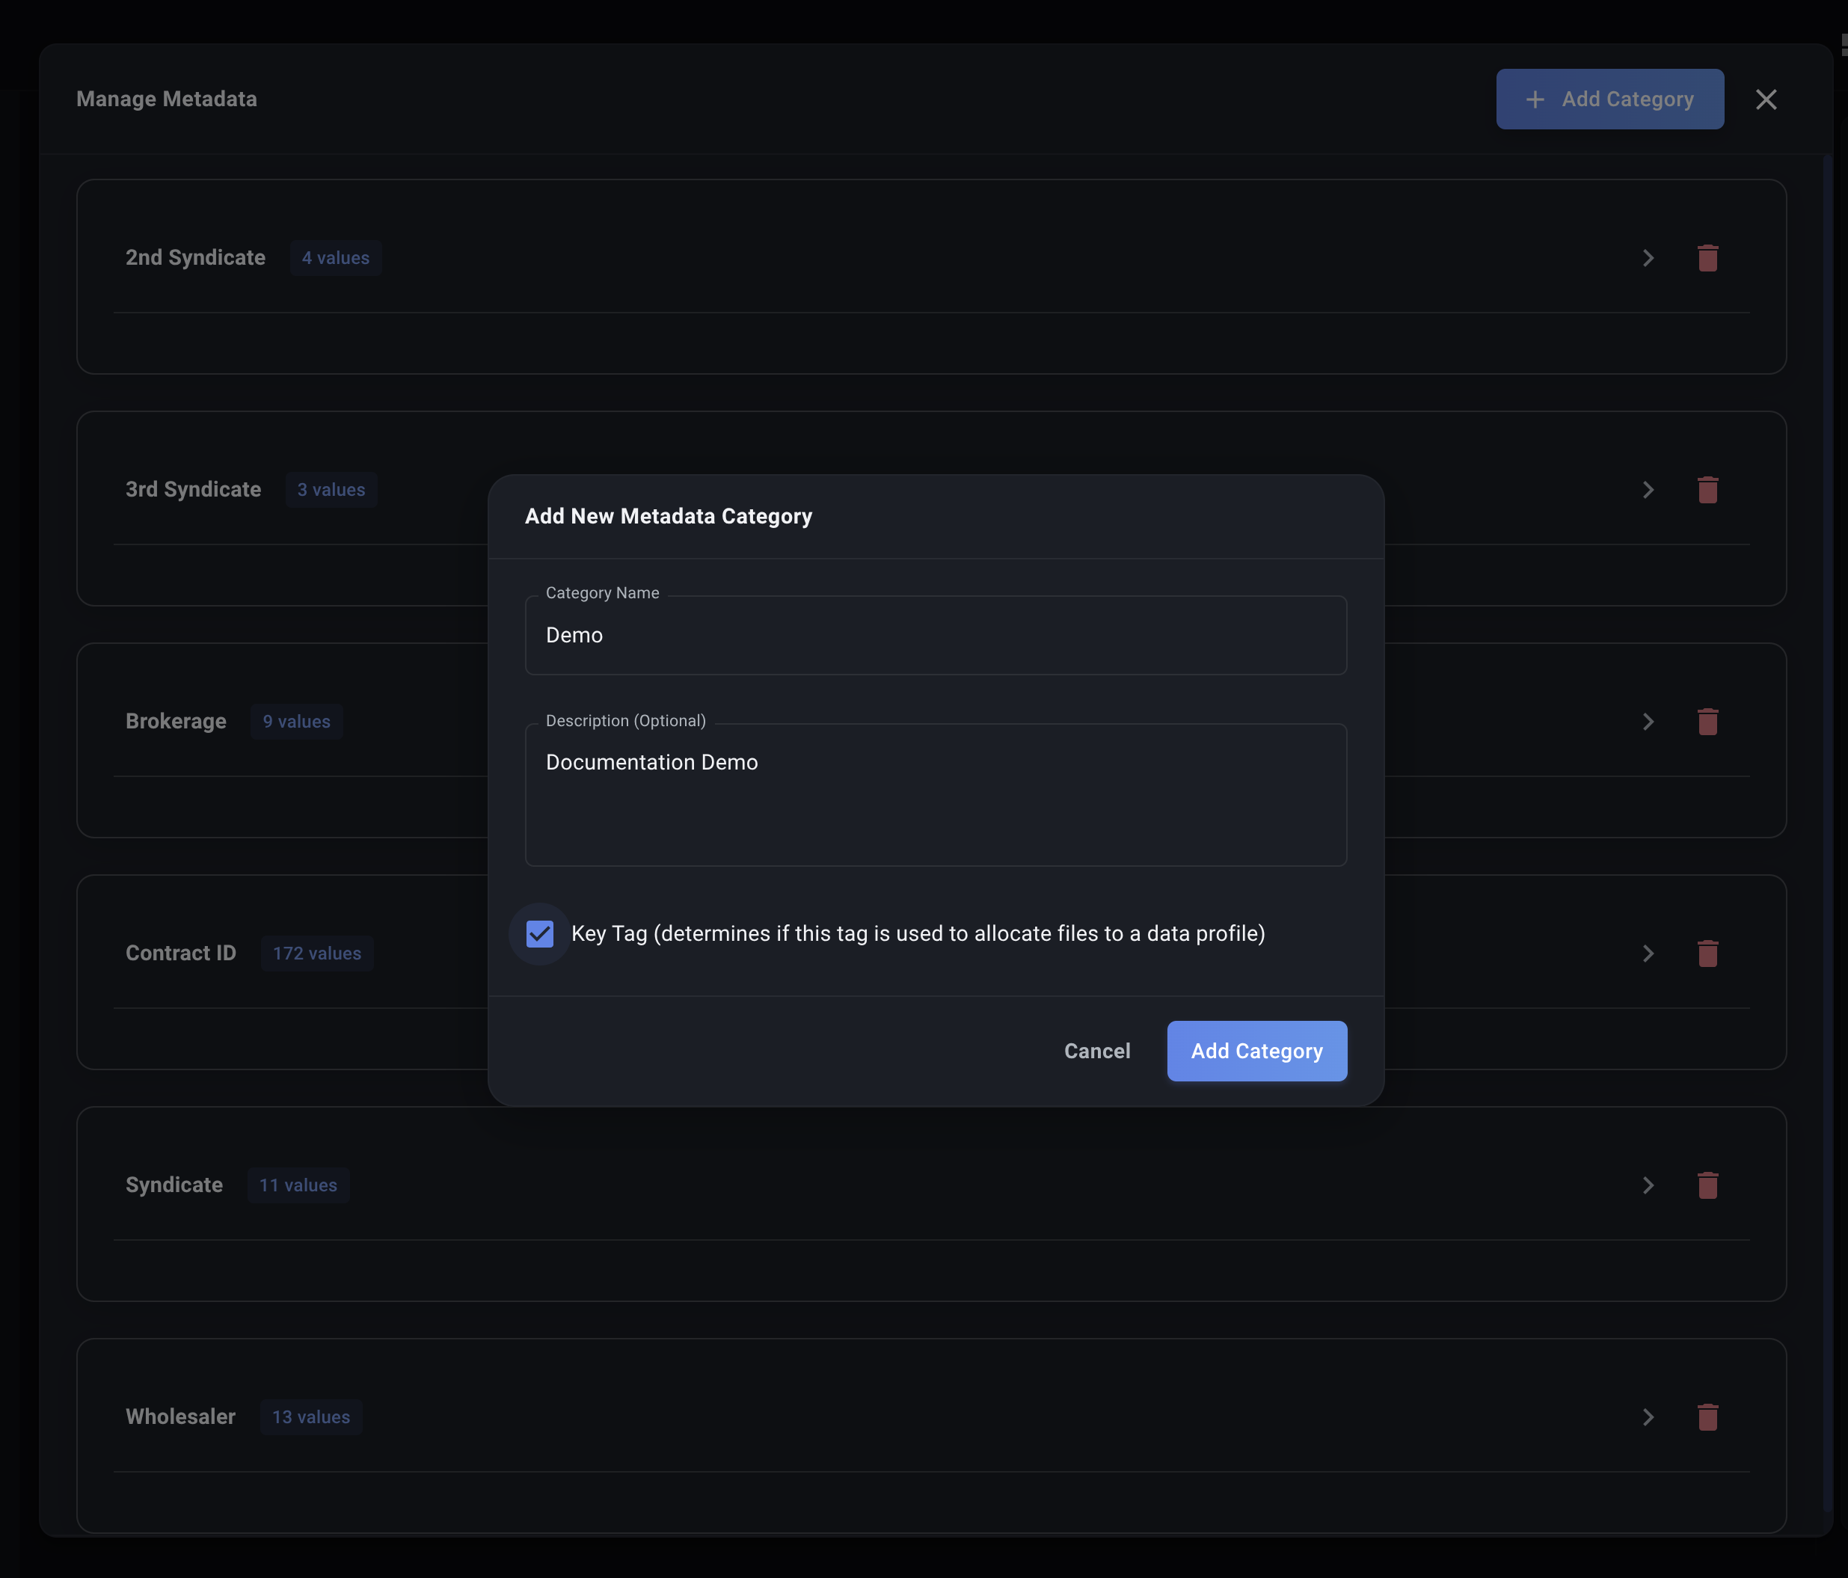Expand the Wholesaler category
Viewport: 1848px width, 1578px height.
(1648, 1417)
